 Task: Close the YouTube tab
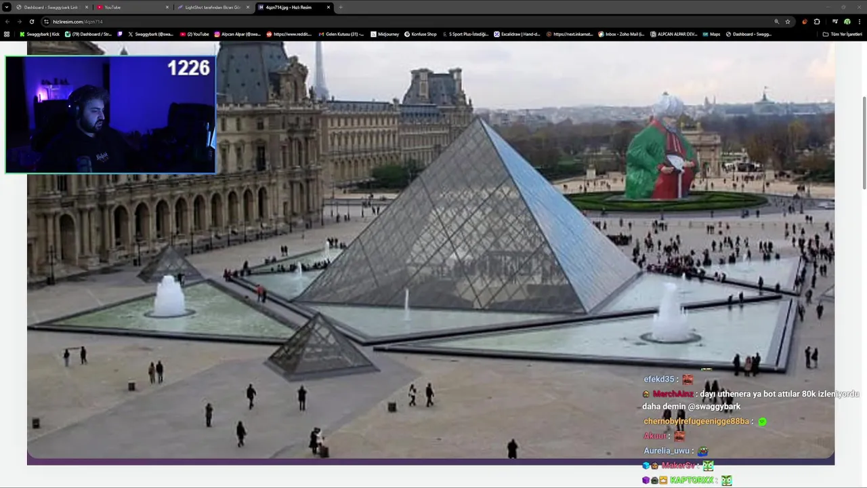coord(167,7)
